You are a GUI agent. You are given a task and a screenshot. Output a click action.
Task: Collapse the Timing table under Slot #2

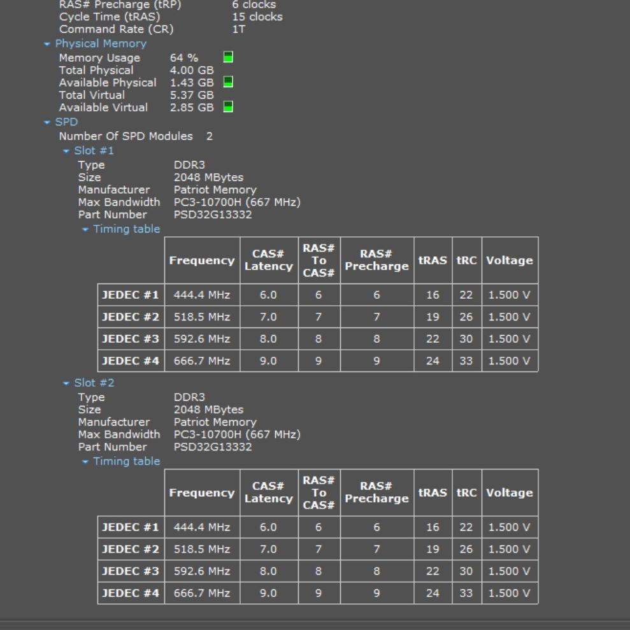[x=85, y=462]
